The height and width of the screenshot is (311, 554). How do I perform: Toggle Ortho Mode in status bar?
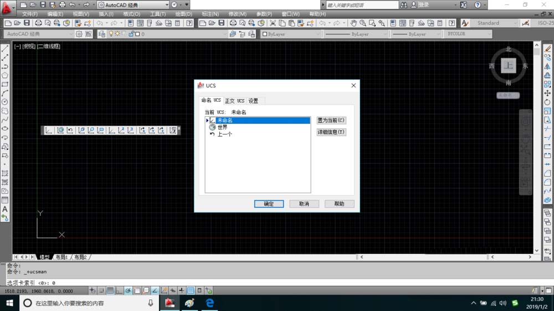tap(119, 291)
